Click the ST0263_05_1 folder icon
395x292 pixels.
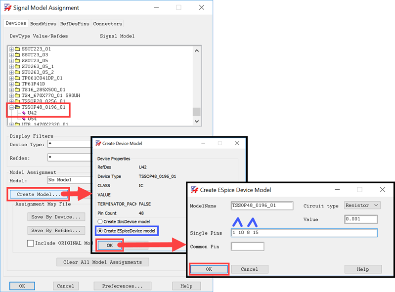click(18, 67)
